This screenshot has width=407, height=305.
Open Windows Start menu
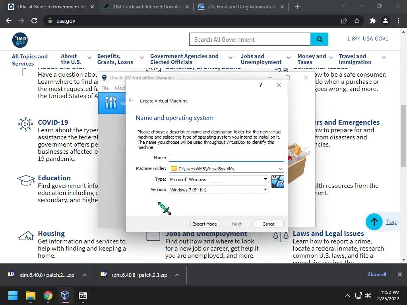tap(13, 295)
